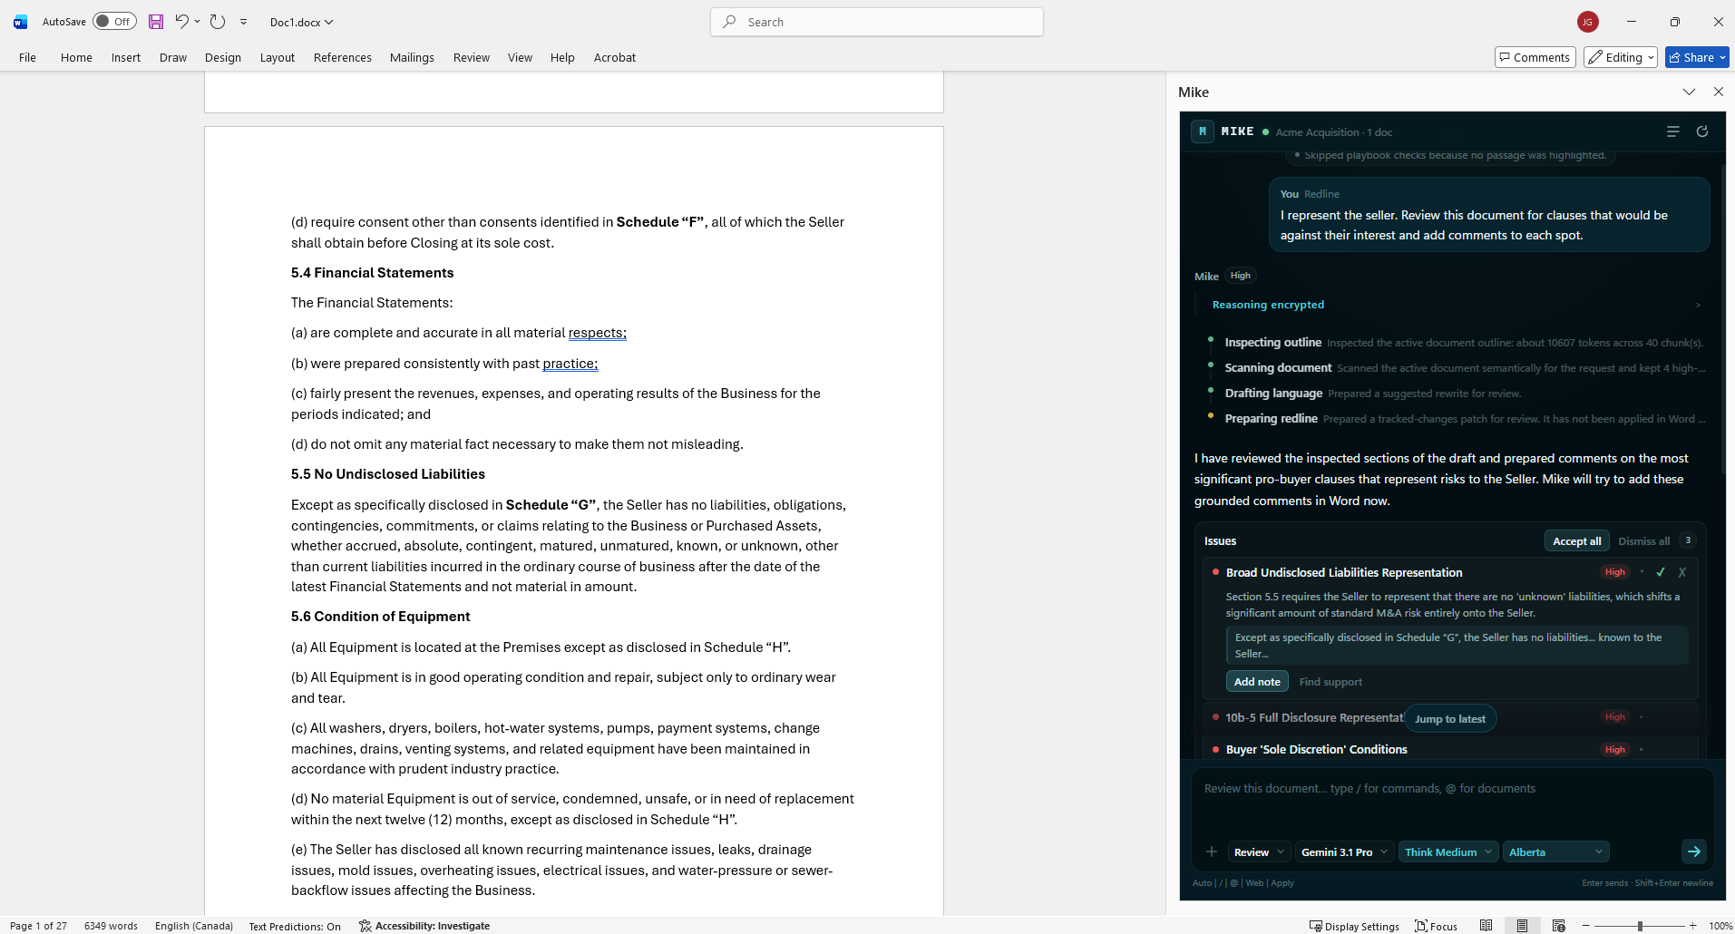Send the message with the arrow icon
This screenshot has width=1735, height=934.
click(x=1692, y=851)
